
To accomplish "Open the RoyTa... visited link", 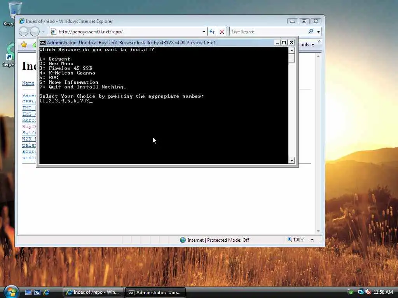I will click(x=29, y=126).
